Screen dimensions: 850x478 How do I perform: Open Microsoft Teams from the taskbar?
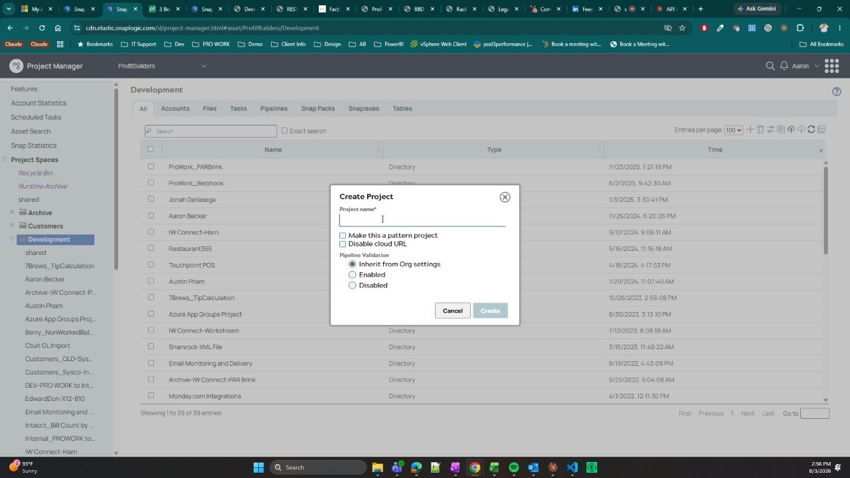(396, 467)
